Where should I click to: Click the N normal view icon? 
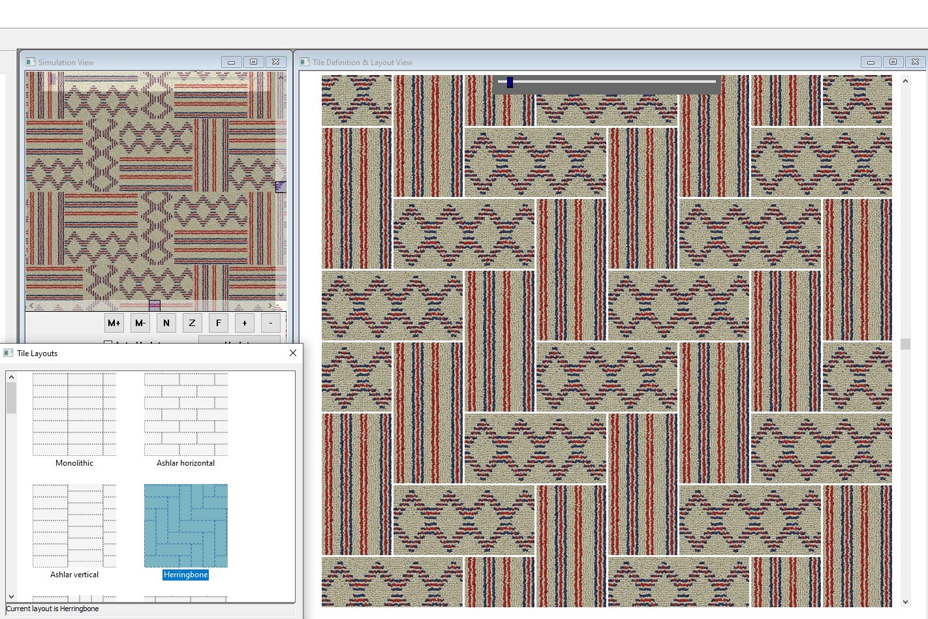click(x=166, y=322)
